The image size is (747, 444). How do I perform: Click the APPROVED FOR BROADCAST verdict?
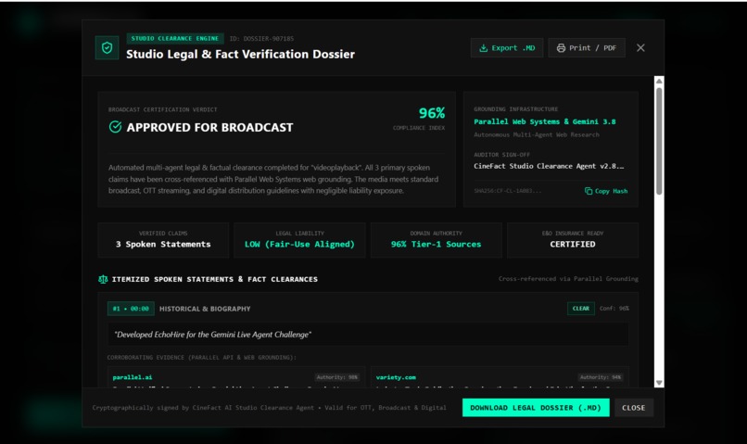tap(209, 128)
